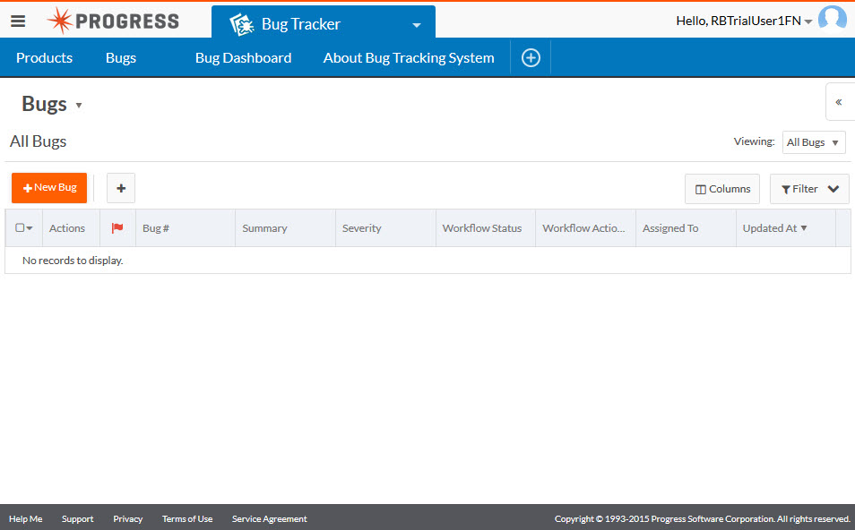Toggle the select all rows checkbox
The height and width of the screenshot is (530, 855).
(21, 228)
